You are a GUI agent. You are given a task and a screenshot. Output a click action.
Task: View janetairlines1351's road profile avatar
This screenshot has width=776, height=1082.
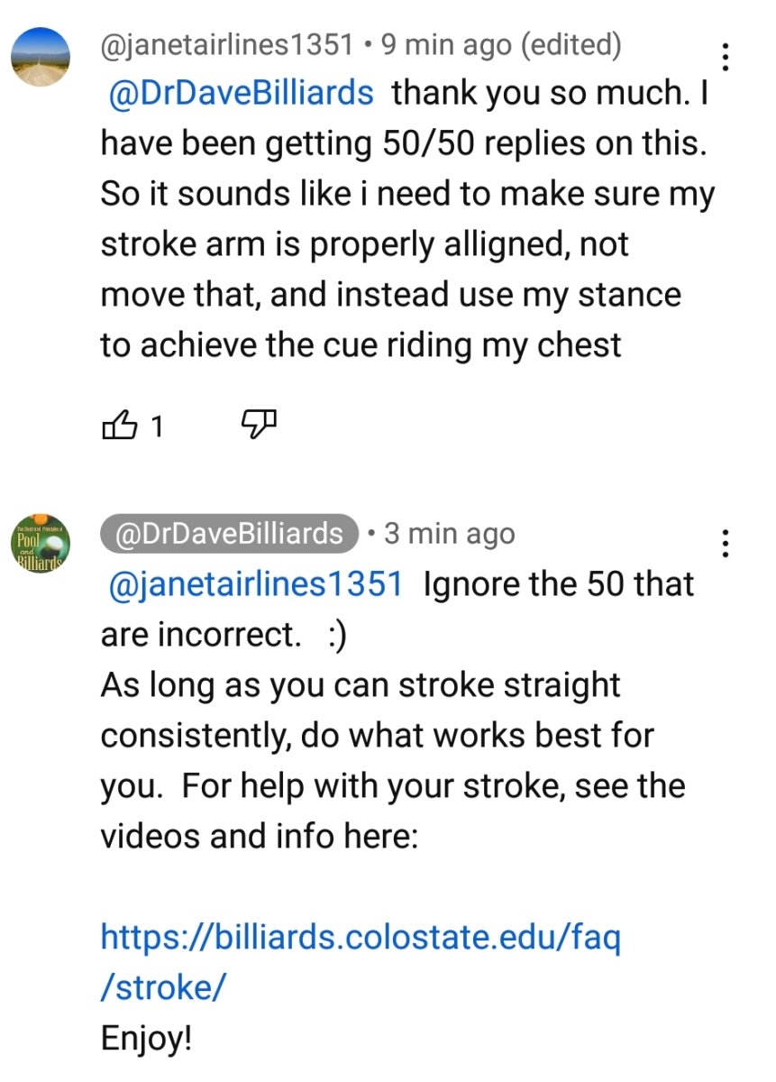tap(41, 56)
